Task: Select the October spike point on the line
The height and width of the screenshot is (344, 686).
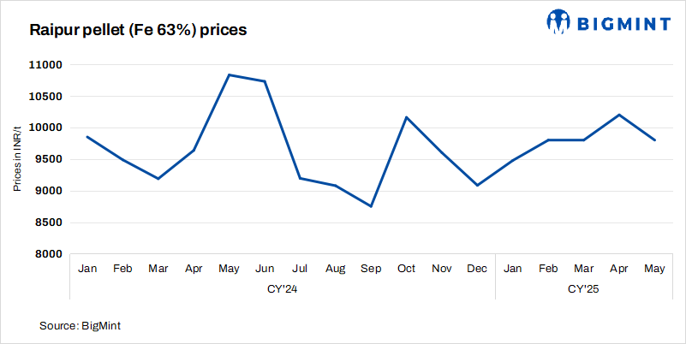Action: point(406,117)
